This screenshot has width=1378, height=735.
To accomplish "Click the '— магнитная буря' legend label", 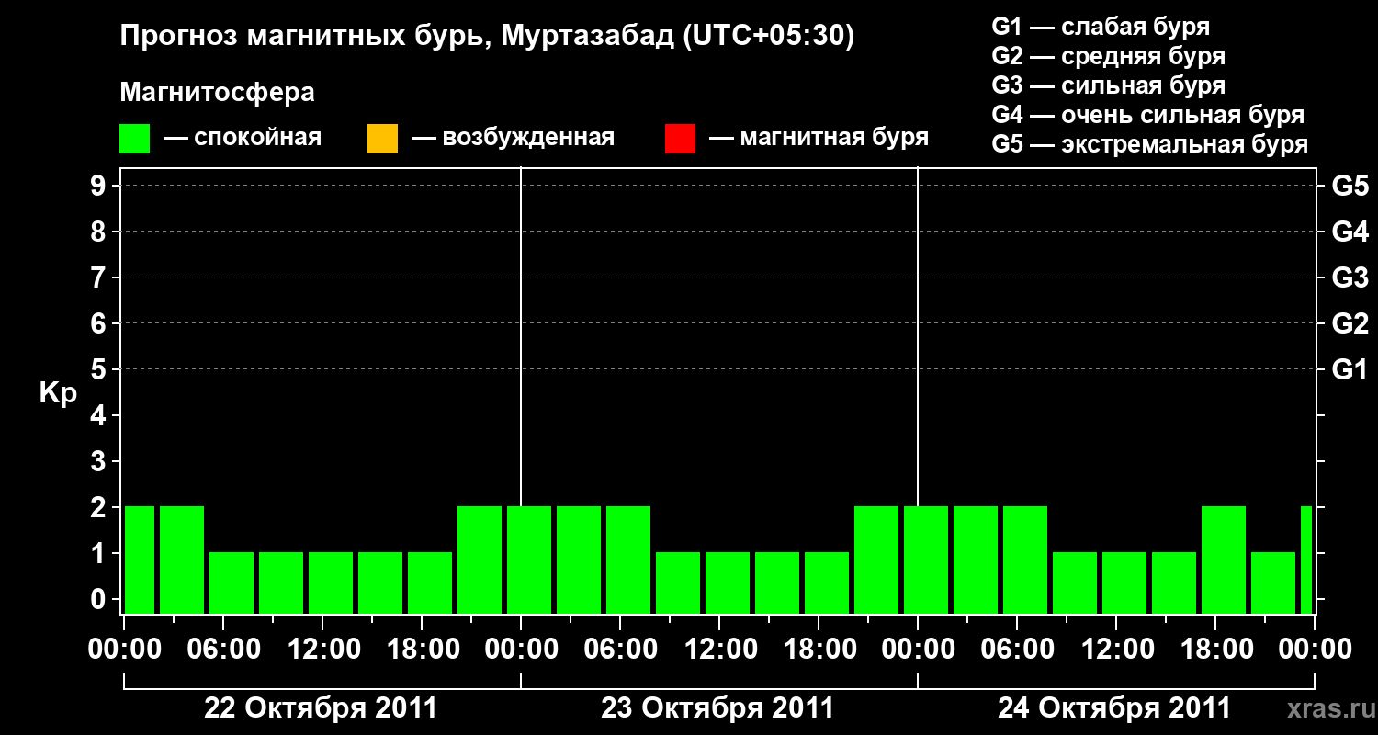I will pyautogui.click(x=819, y=138).
